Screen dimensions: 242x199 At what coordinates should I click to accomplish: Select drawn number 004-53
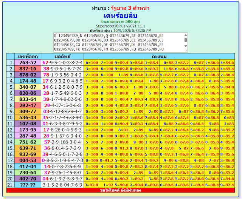click(28, 160)
